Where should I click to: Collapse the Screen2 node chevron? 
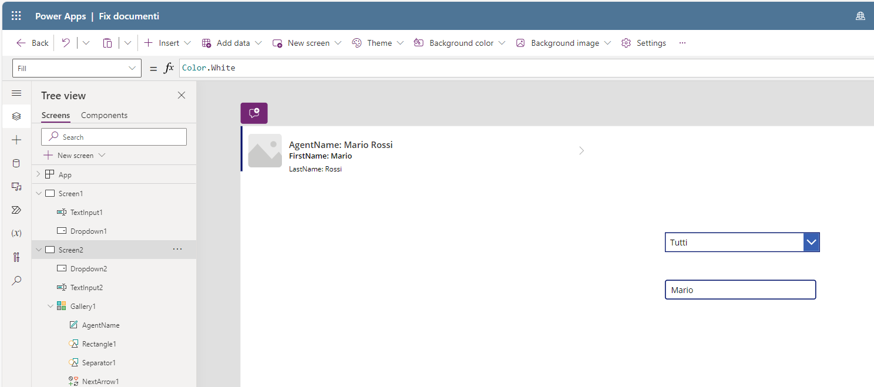(39, 250)
